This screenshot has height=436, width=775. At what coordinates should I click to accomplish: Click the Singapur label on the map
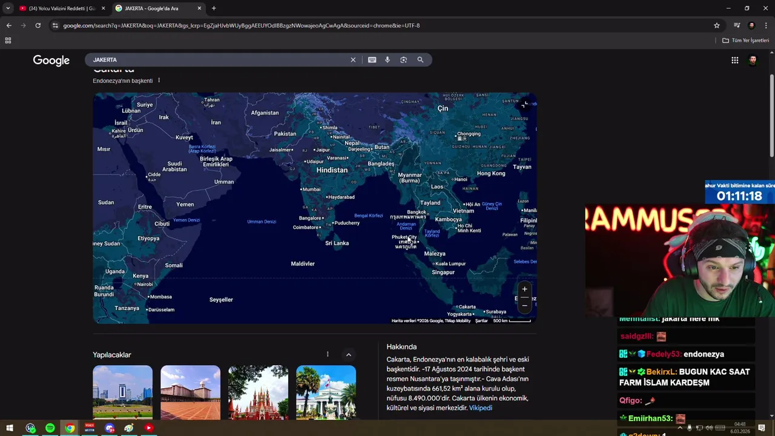pos(443,272)
